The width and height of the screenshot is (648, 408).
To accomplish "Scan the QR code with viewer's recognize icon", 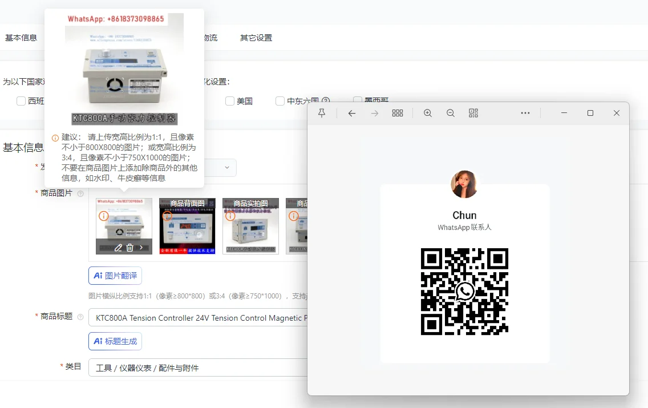I will (473, 113).
